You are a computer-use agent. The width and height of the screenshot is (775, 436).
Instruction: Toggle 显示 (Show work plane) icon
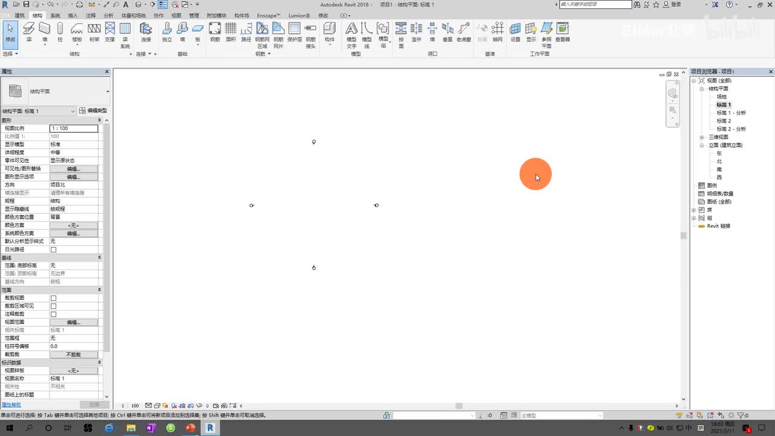point(531,32)
